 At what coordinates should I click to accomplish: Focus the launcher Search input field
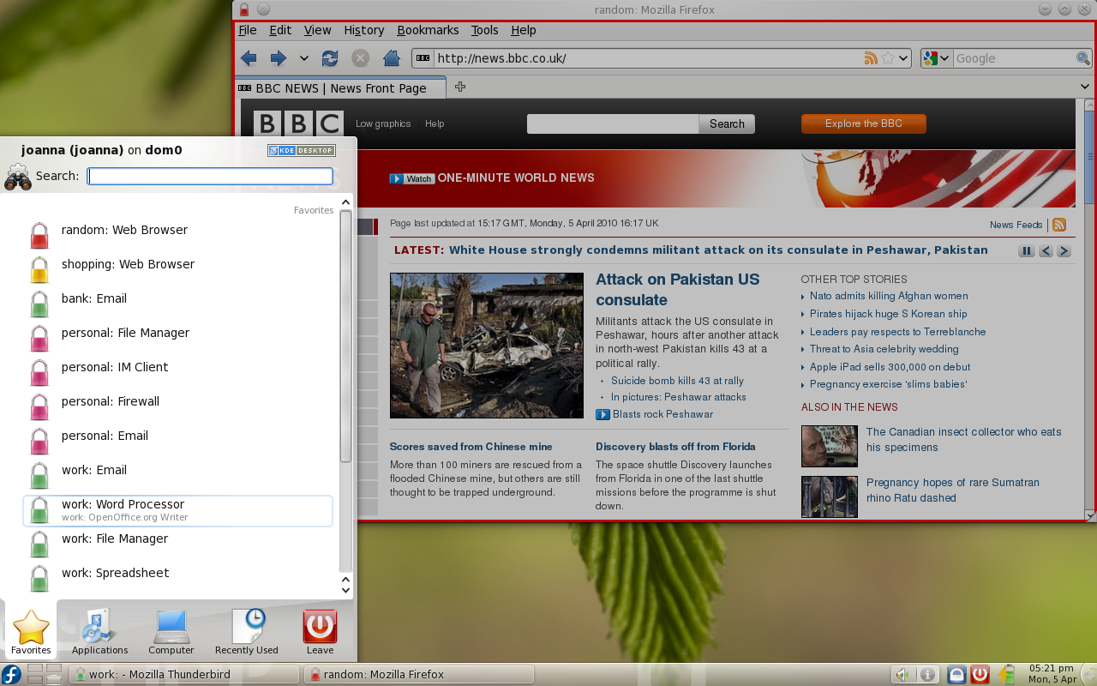coord(210,176)
